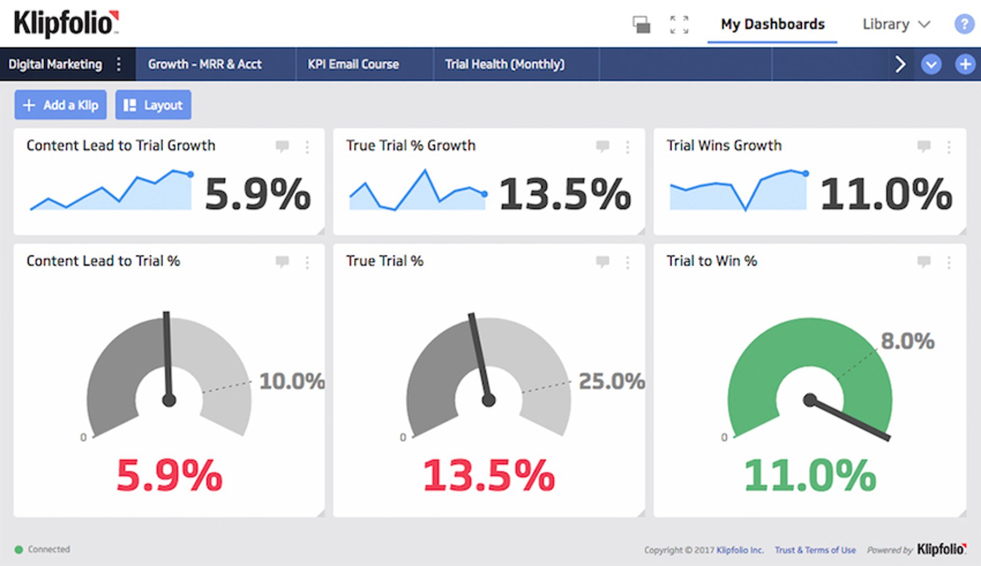
Task: Open comments on Content Lead to Trial %
Action: [282, 262]
